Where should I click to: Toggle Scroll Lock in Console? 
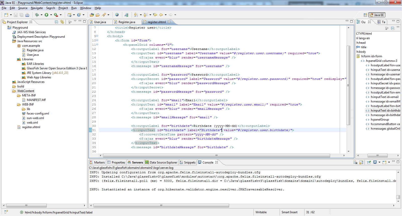(361, 163)
